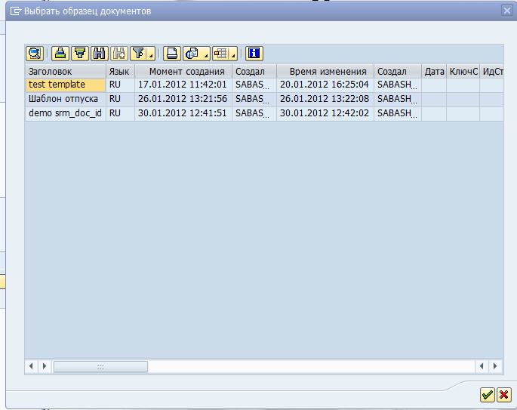Open the Views dropdown arrow

(x=205, y=55)
